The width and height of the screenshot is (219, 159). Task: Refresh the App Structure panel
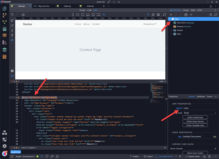tap(216, 15)
